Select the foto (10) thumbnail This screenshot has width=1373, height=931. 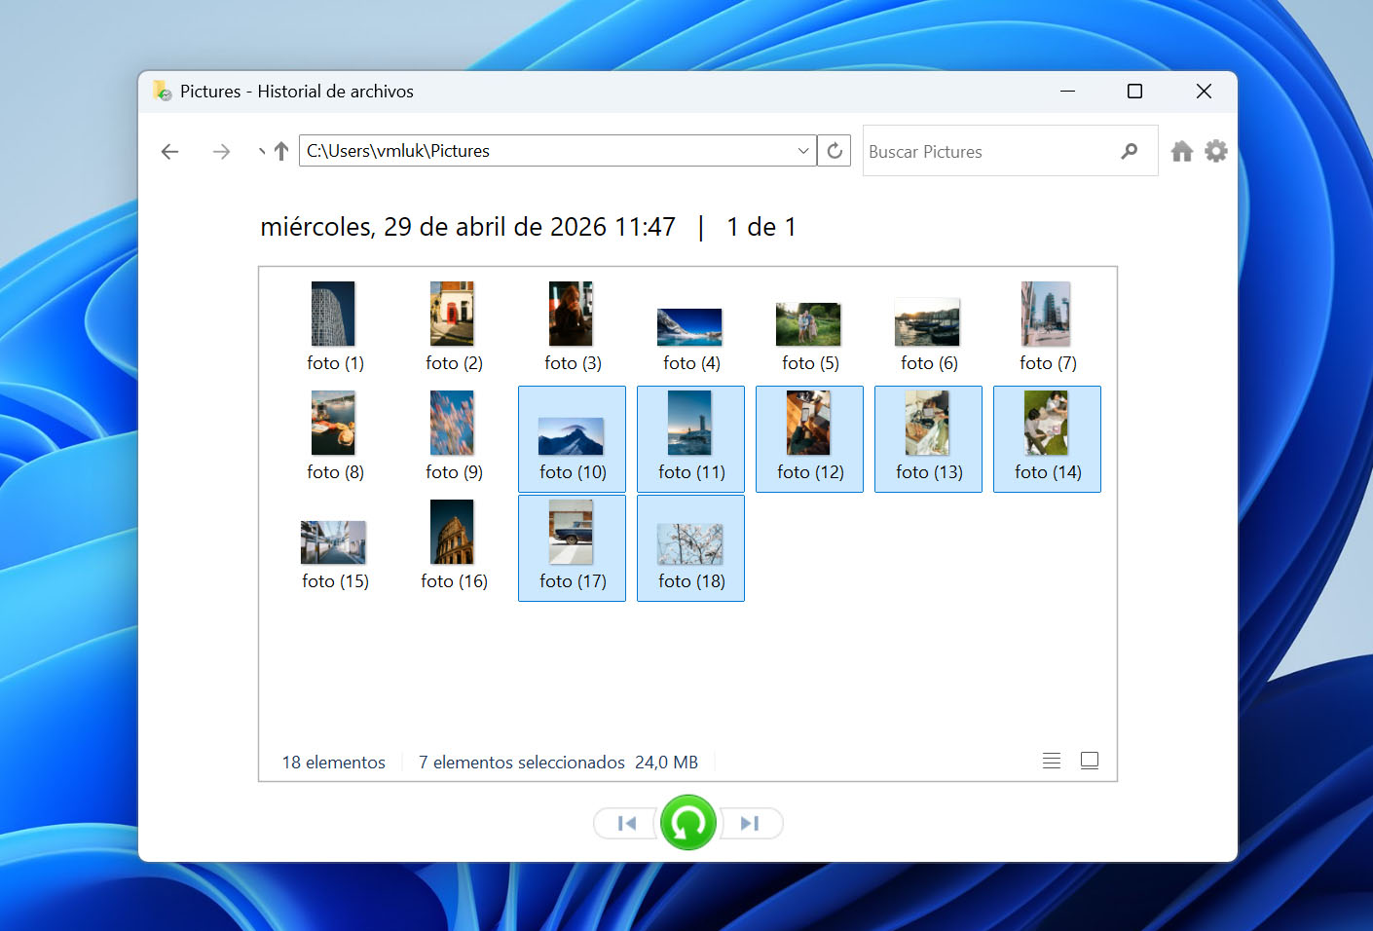(x=573, y=438)
